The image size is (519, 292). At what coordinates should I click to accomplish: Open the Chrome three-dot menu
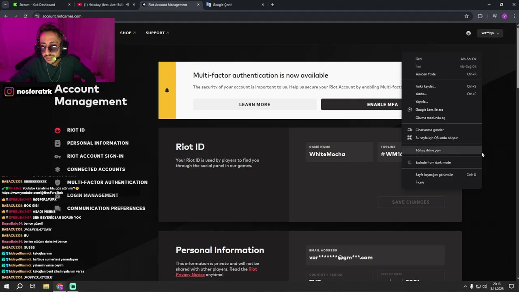pos(514,16)
